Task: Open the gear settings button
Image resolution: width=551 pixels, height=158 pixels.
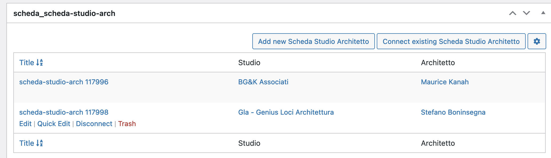Action: (537, 41)
